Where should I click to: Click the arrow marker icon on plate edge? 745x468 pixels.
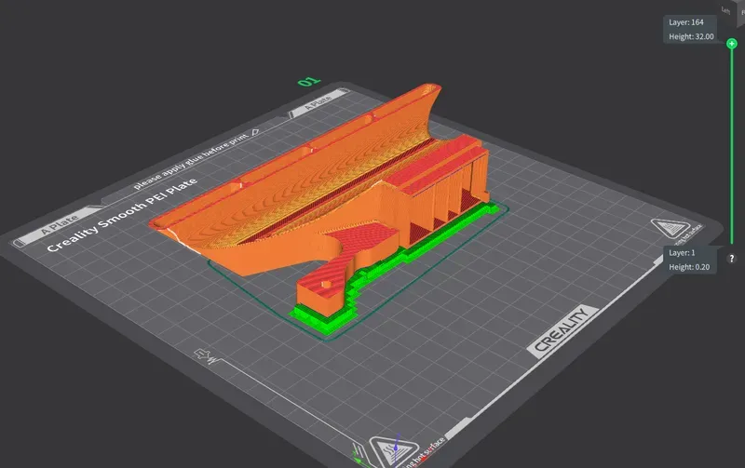(207, 355)
